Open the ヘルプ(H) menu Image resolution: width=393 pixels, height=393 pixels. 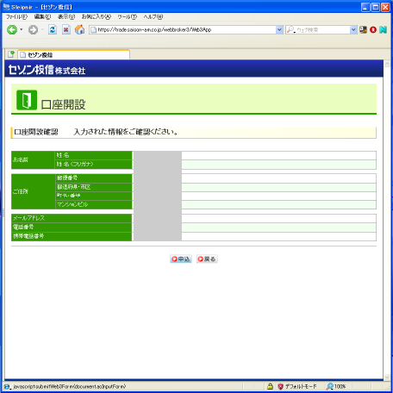153,16
